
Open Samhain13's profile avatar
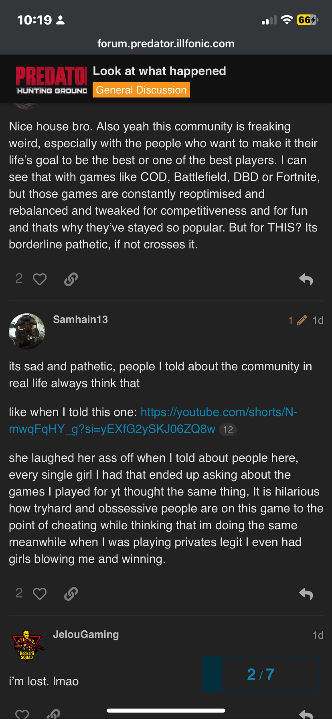point(27,331)
